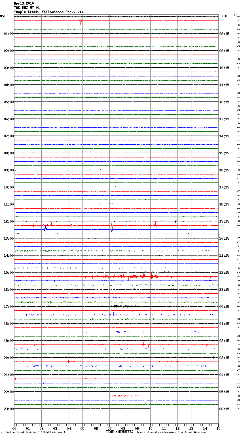Click the red seismic burst on the top red trace
This screenshot has width=241, height=436.
[81, 21]
